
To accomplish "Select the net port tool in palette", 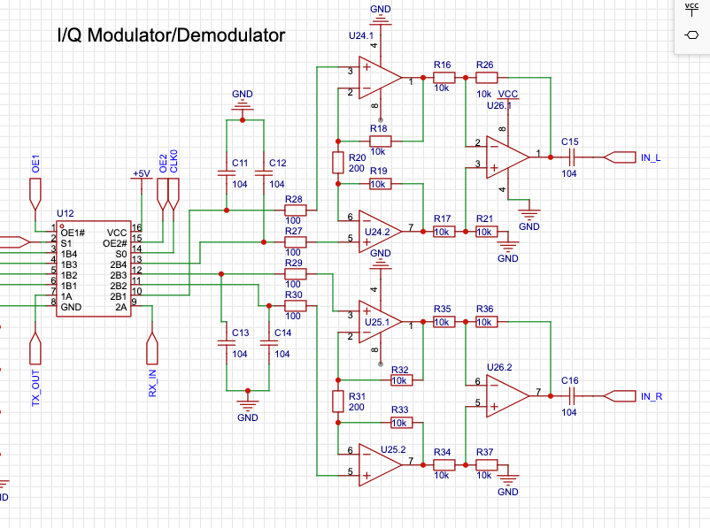I will click(691, 35).
